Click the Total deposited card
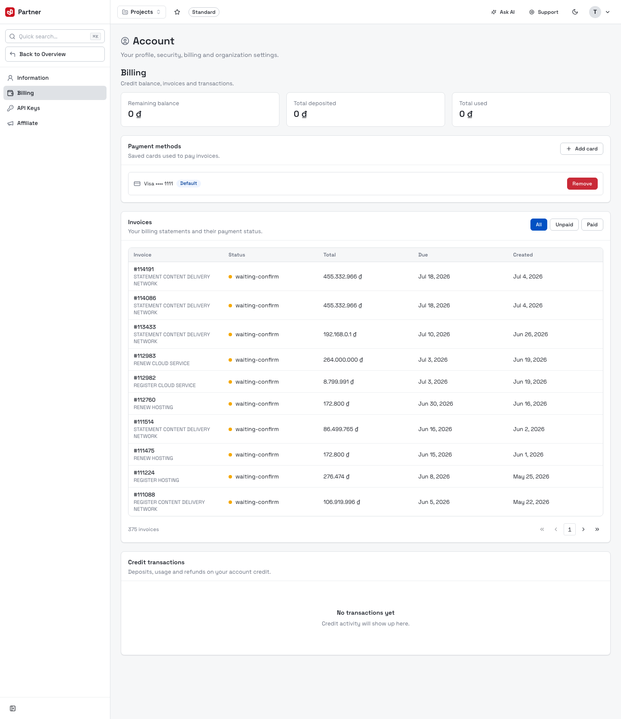This screenshot has height=719, width=621. 366,109
